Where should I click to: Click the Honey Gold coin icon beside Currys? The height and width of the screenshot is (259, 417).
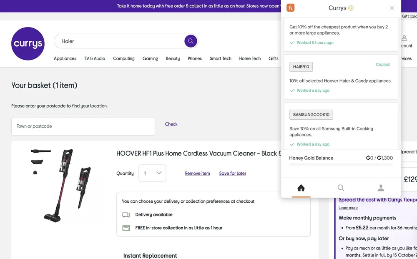[351, 8]
